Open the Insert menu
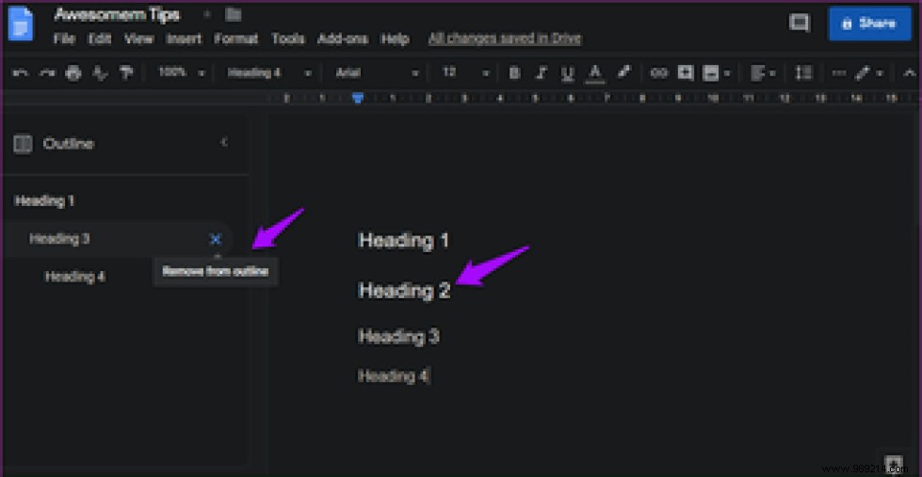 184,39
